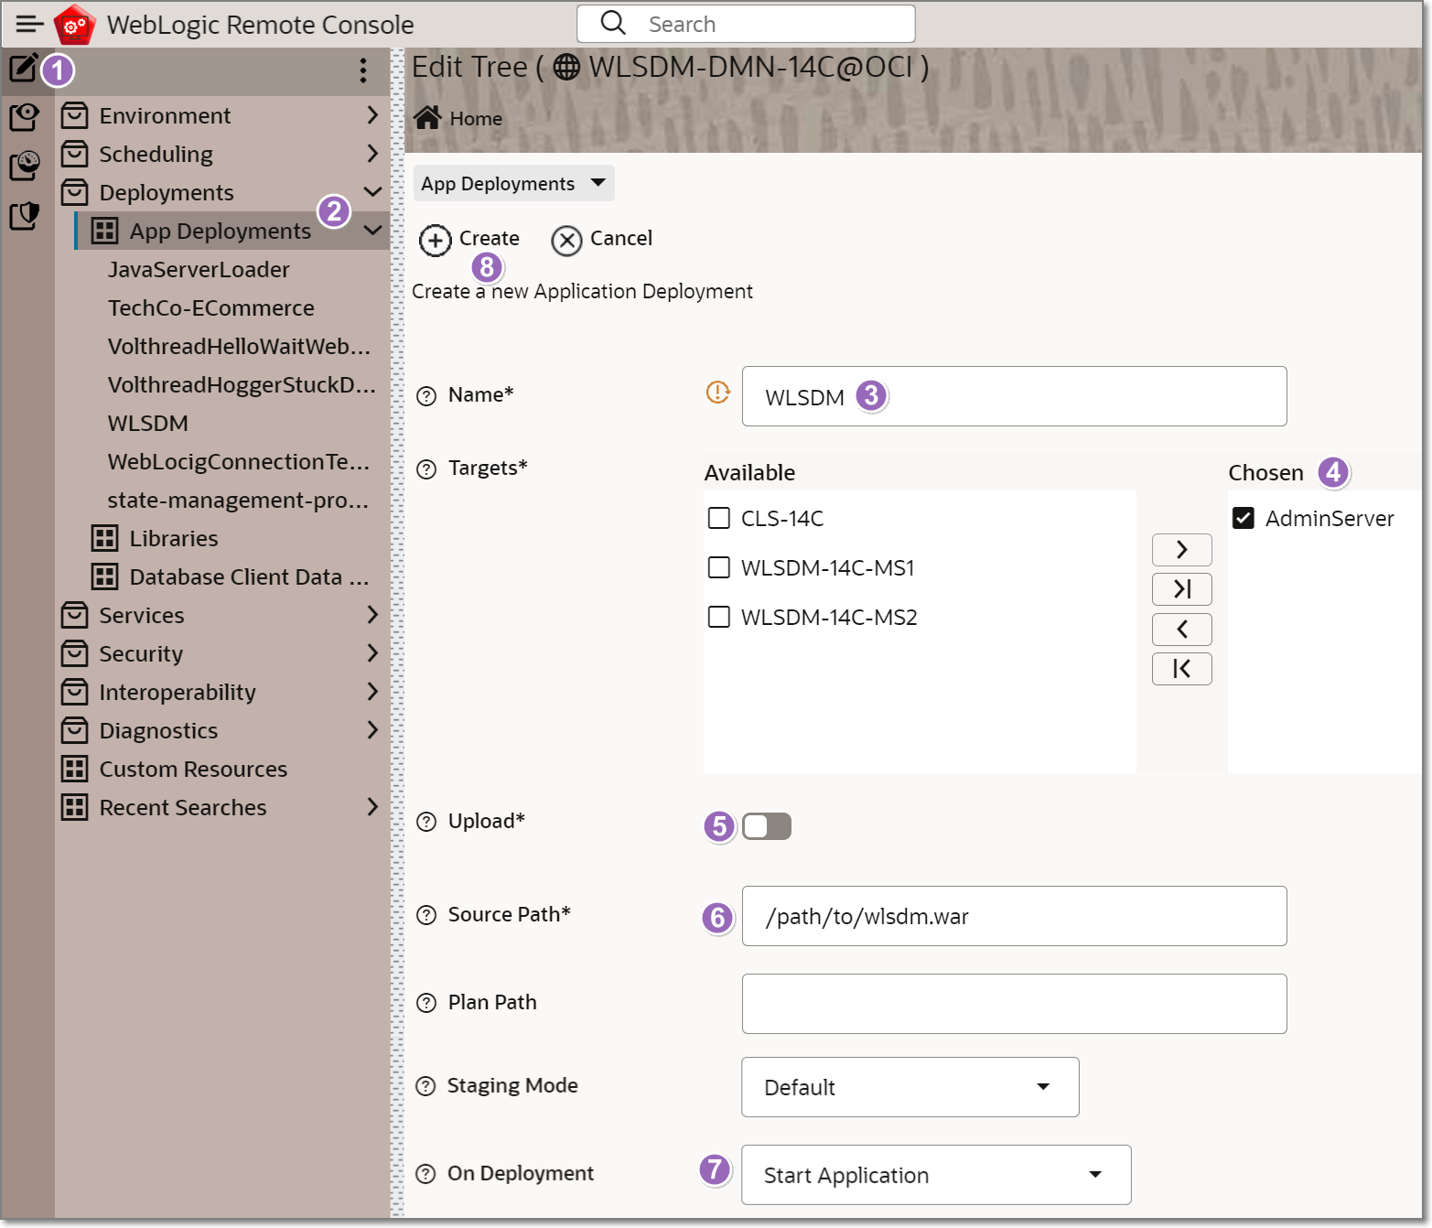Click the Name input field
Viewport: 1432px width, 1228px height.
click(x=1014, y=396)
